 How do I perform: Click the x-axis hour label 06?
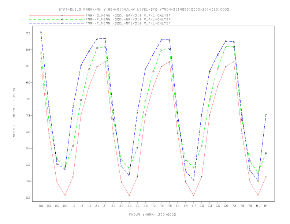coord(57,206)
